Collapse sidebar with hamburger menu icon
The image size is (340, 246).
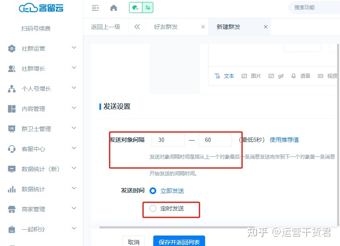click(95, 8)
